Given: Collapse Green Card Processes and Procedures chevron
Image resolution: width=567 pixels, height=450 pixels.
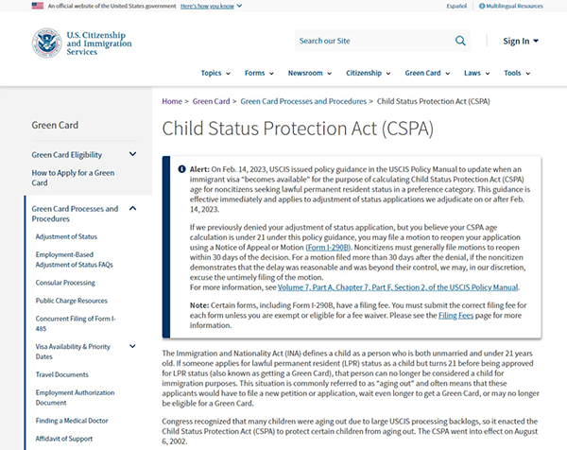Looking at the screenshot, I should coord(132,208).
